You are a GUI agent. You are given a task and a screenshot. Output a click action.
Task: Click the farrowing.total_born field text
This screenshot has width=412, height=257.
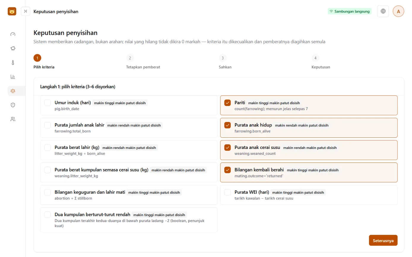click(x=72, y=131)
